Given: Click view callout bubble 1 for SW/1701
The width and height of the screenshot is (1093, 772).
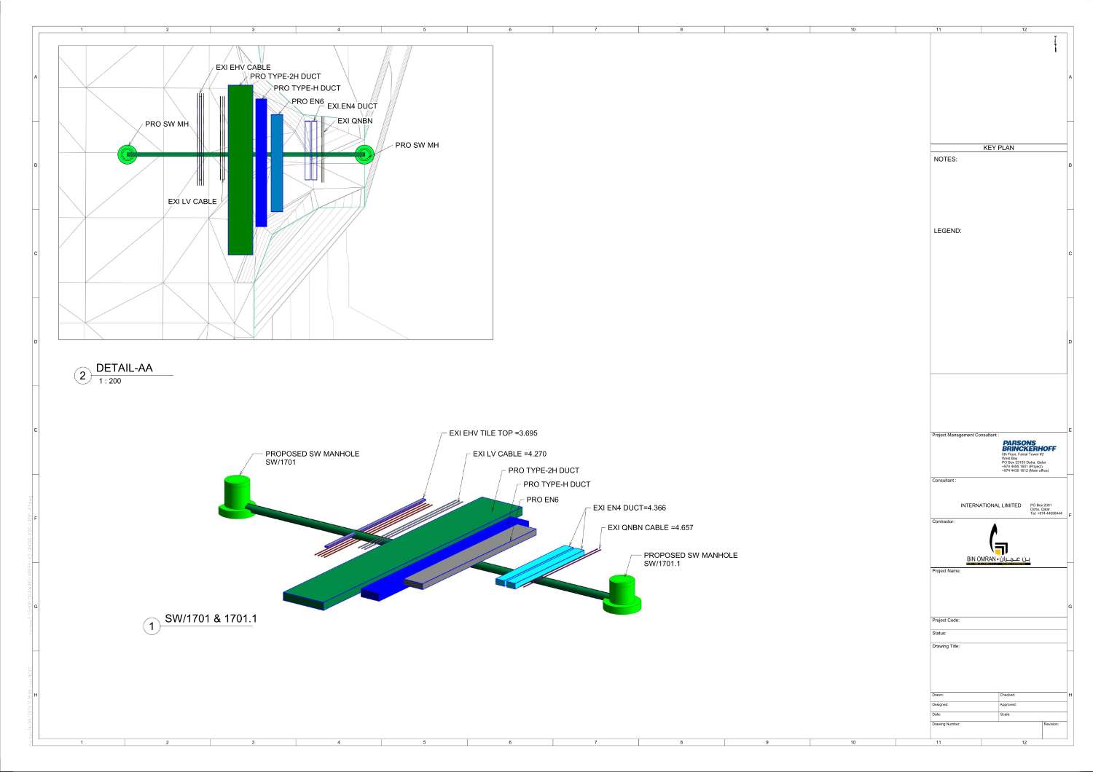Looking at the screenshot, I should tap(151, 625).
